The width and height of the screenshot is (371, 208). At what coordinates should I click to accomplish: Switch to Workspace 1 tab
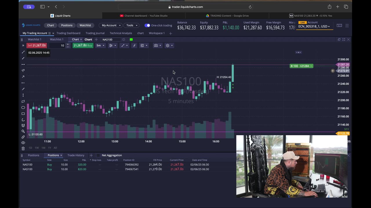click(157, 33)
